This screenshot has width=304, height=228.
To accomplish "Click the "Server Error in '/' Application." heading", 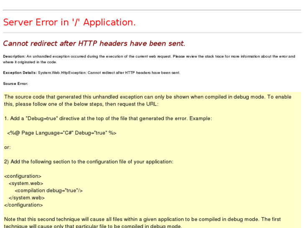I will (x=69, y=22).
